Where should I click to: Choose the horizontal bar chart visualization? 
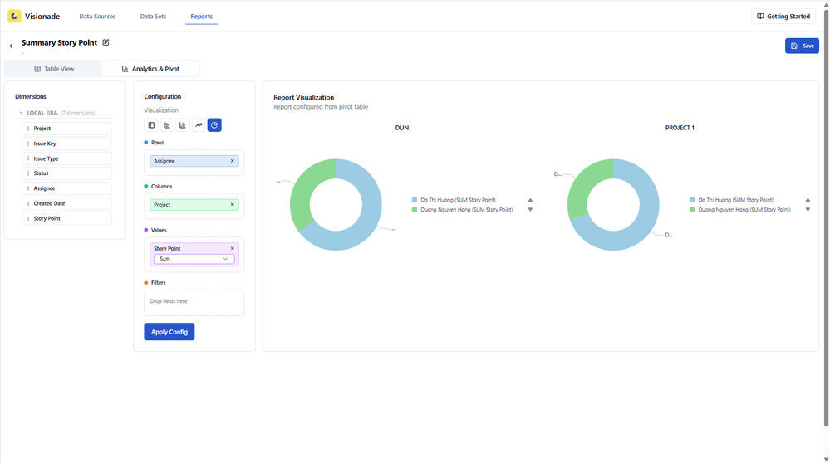tap(167, 125)
